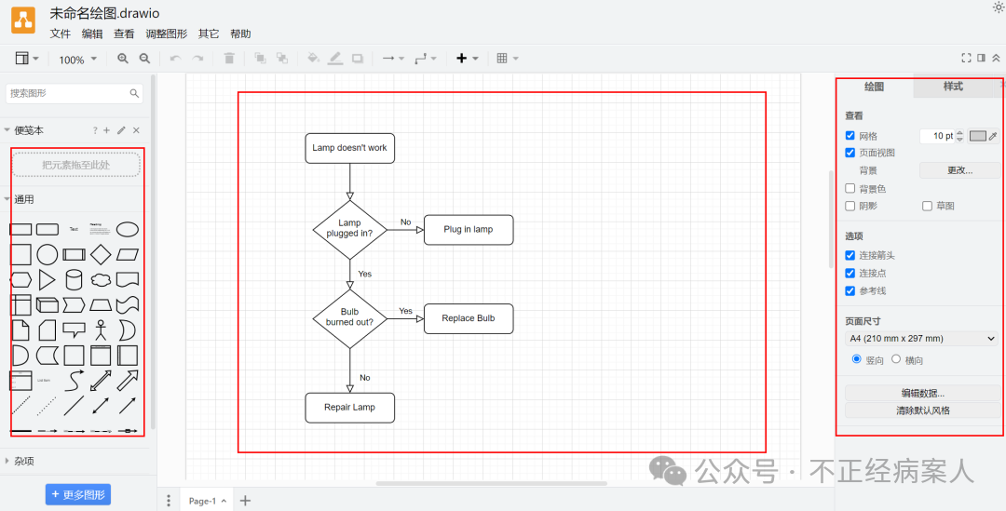Click the zoom out magnifier icon
Image resolution: width=1006 pixels, height=511 pixels.
point(144,59)
